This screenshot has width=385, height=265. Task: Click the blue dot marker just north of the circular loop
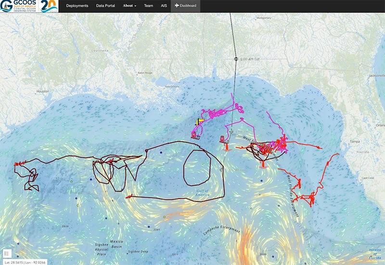click(161, 152)
